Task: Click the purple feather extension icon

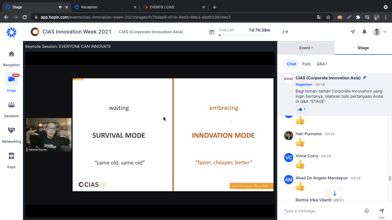Action: [x=349, y=17]
